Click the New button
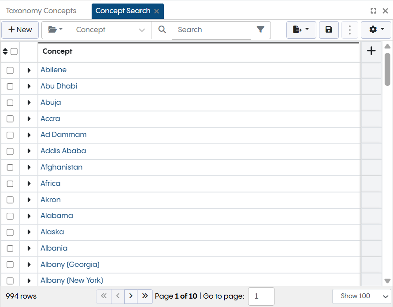The image size is (393, 307). point(20,30)
